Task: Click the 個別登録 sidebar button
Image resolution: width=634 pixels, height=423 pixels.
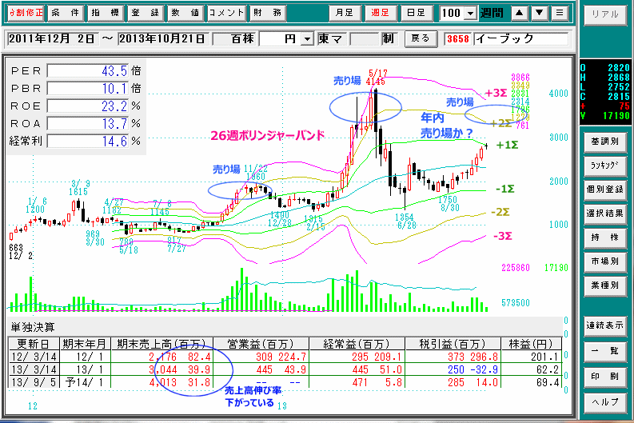Action: (x=605, y=190)
